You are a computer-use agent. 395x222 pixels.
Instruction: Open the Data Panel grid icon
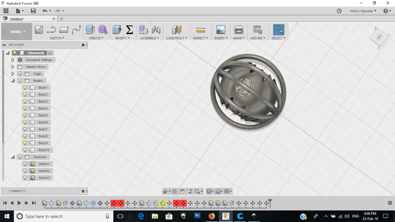tap(6, 11)
